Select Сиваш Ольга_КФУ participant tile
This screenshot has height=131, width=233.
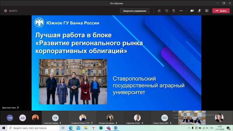pyautogui.click(x=165, y=118)
